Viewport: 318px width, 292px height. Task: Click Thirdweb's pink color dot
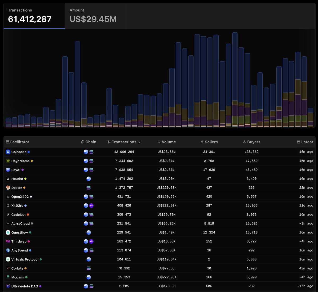click(29, 241)
